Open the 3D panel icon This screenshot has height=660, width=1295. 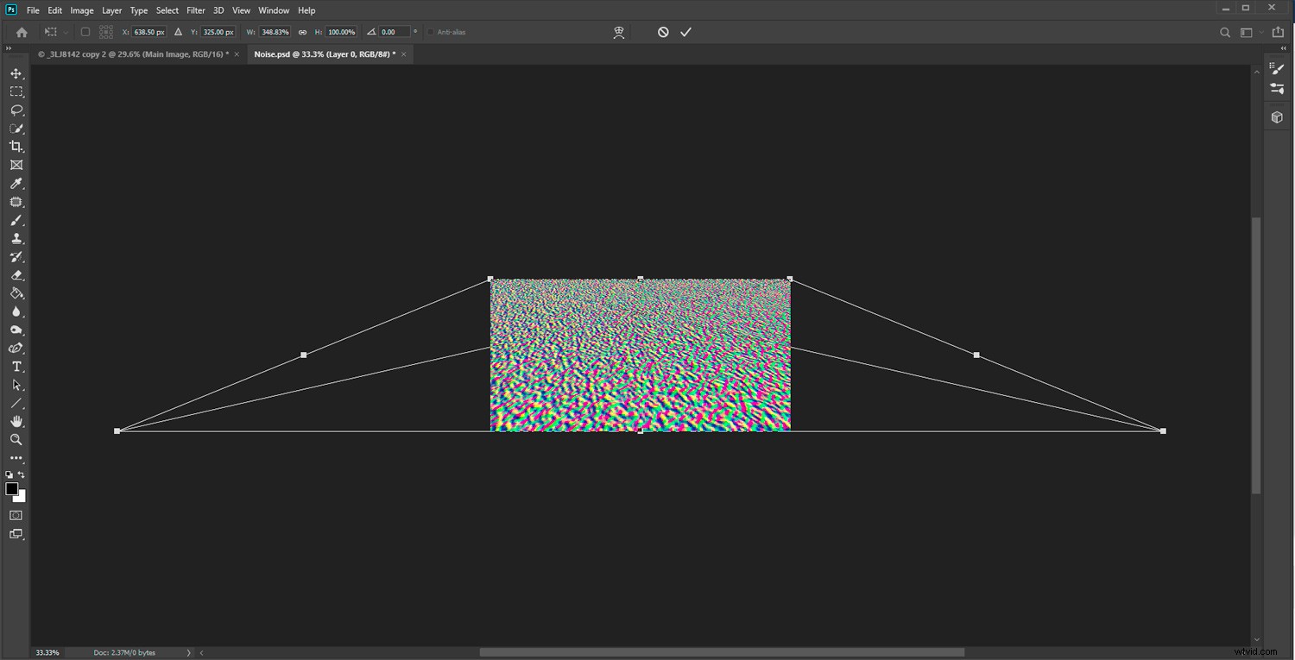1277,117
